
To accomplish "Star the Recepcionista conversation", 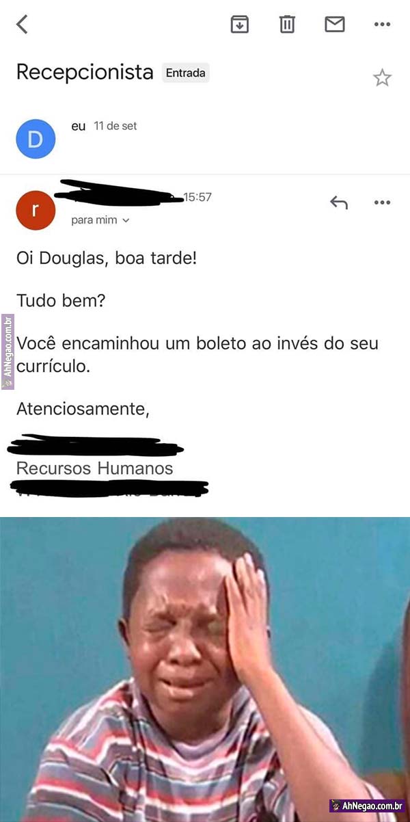I will (382, 77).
